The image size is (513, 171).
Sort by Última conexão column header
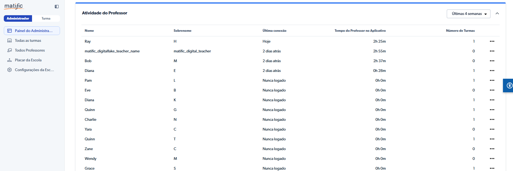pos(274,31)
